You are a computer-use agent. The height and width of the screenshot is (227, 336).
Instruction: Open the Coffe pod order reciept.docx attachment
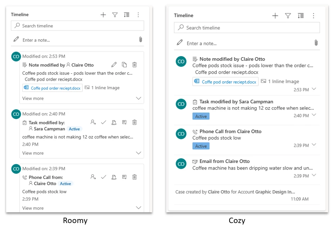click(52, 87)
